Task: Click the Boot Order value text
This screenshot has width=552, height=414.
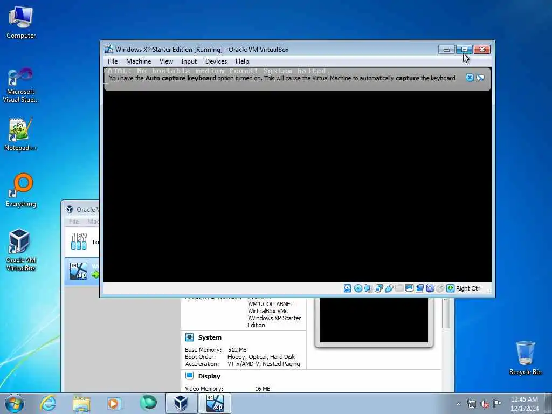Action: click(261, 357)
